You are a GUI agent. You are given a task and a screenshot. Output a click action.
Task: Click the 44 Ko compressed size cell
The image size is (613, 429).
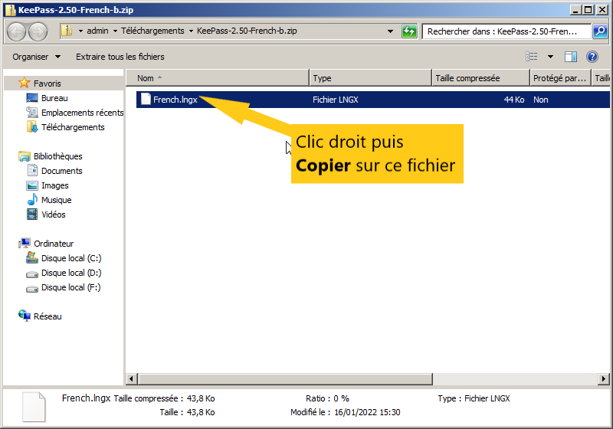[513, 100]
